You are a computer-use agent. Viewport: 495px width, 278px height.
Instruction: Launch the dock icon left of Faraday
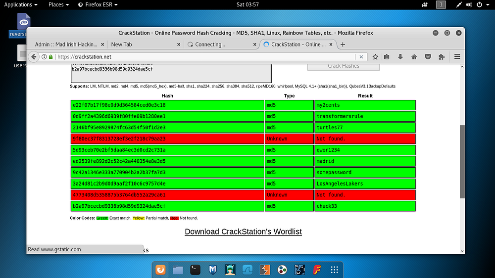pyautogui.click(x=299, y=270)
